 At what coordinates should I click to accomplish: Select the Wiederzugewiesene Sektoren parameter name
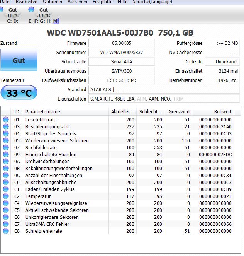[57, 141]
